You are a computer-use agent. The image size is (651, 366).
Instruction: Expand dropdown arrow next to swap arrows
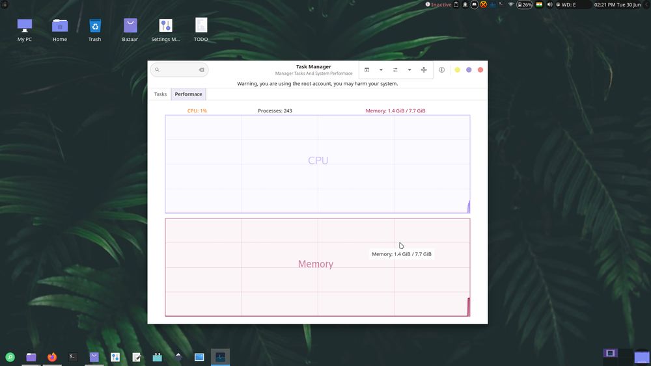(409, 70)
